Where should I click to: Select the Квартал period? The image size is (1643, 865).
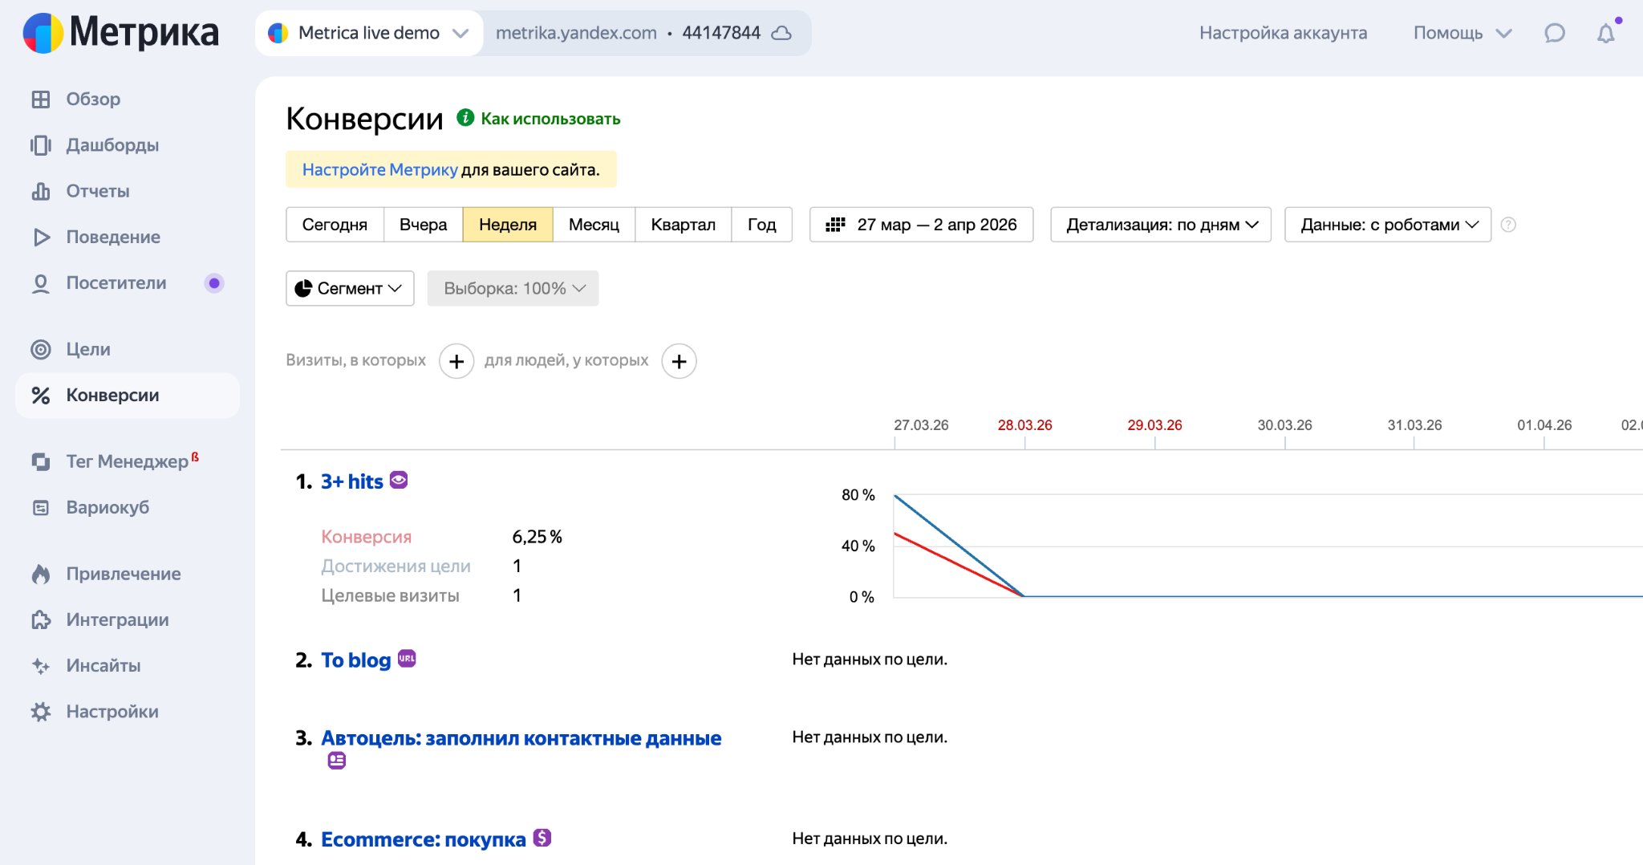683,225
